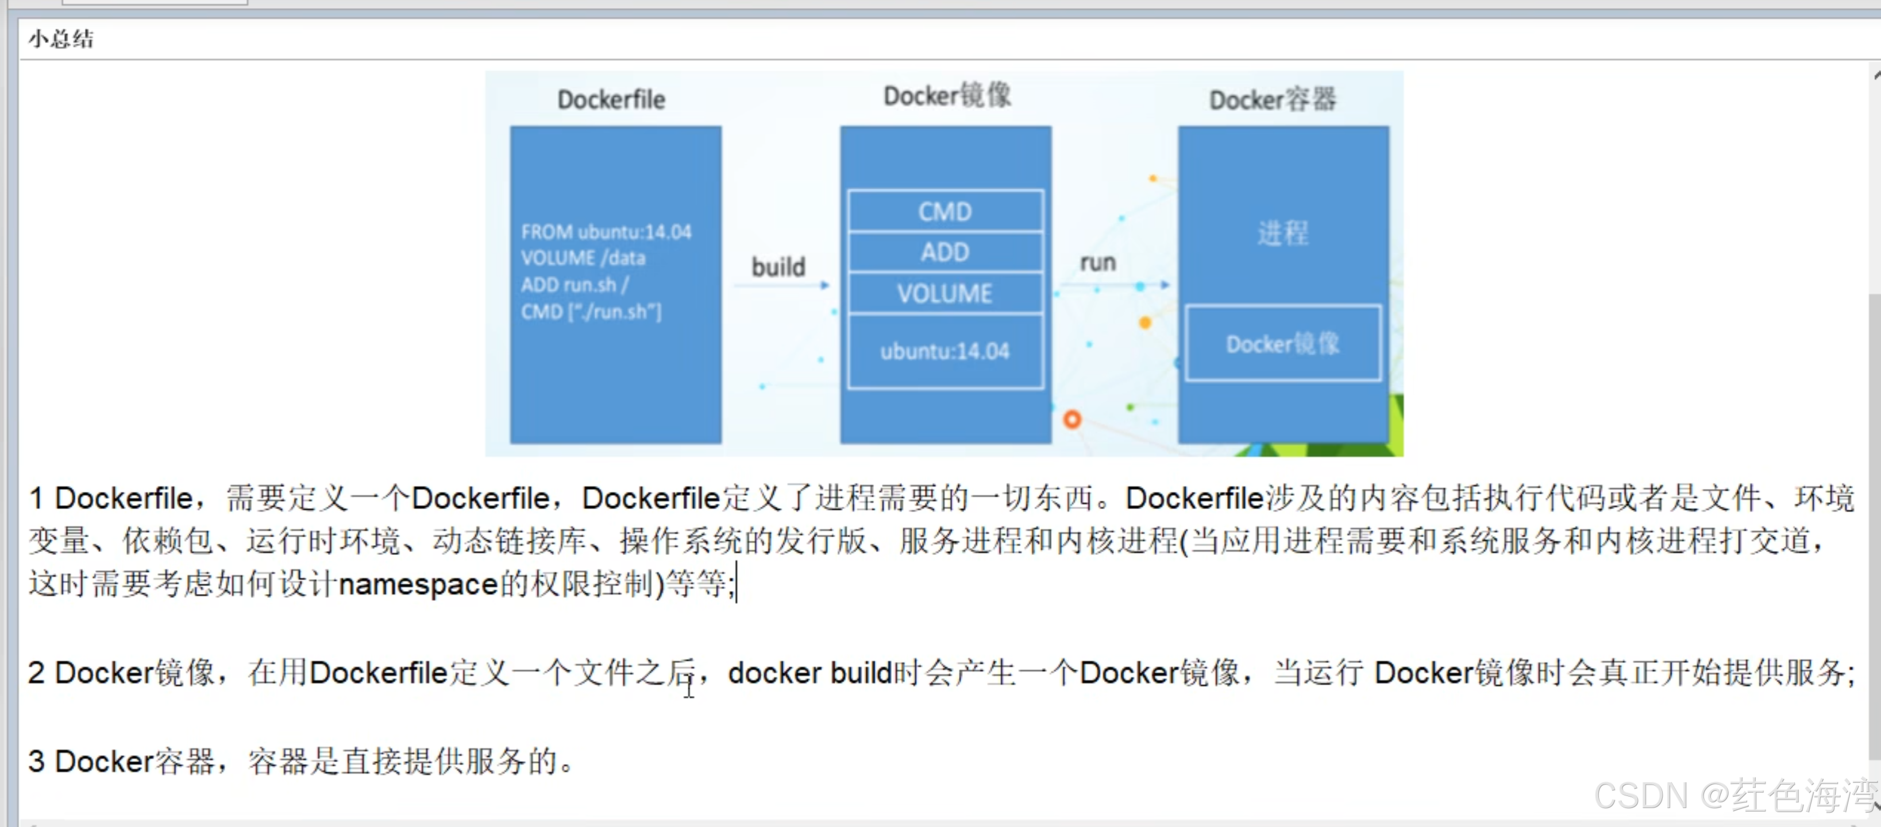Click the 小总结 note title
The width and height of the screenshot is (1881, 827).
pyautogui.click(x=61, y=40)
